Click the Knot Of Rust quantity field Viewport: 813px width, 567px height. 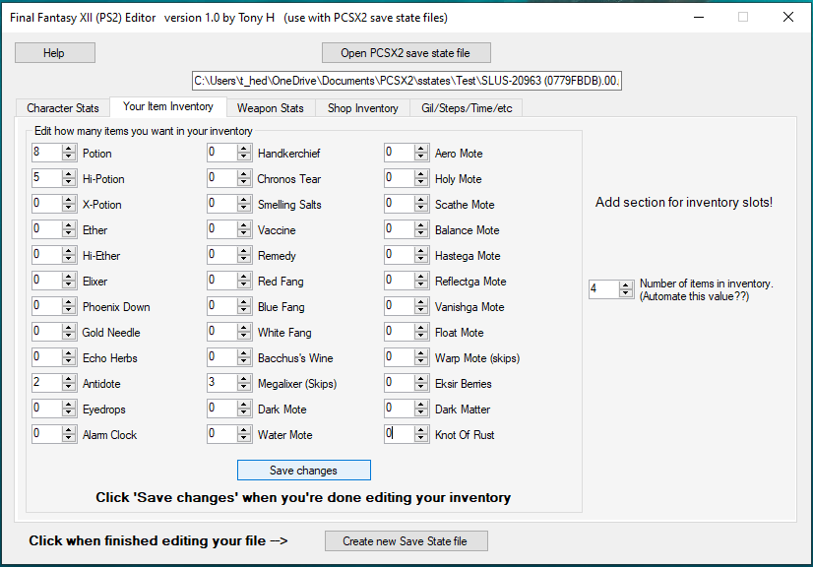[399, 434]
